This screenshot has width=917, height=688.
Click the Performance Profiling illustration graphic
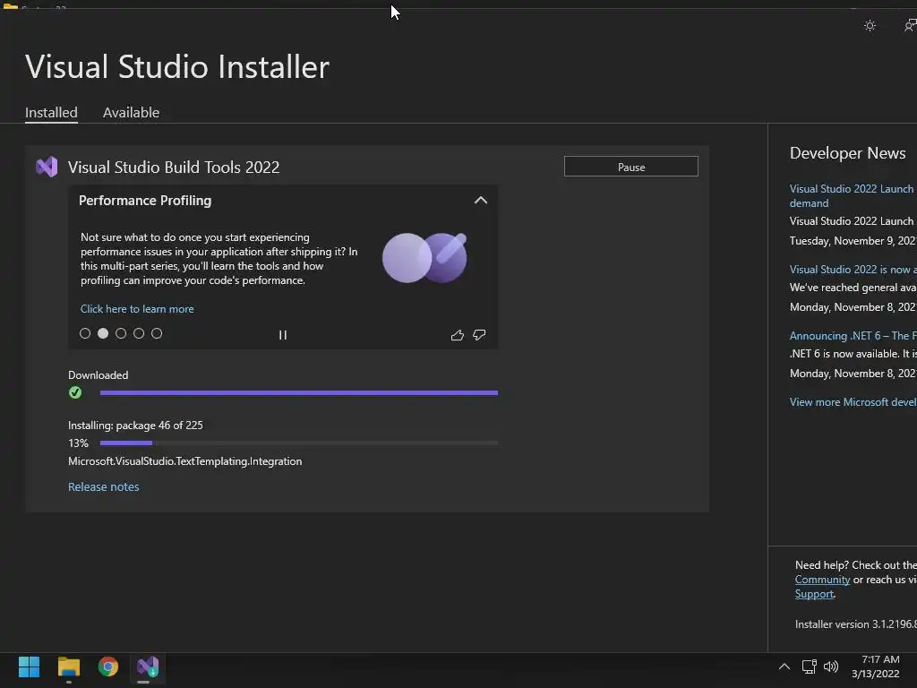424,257
